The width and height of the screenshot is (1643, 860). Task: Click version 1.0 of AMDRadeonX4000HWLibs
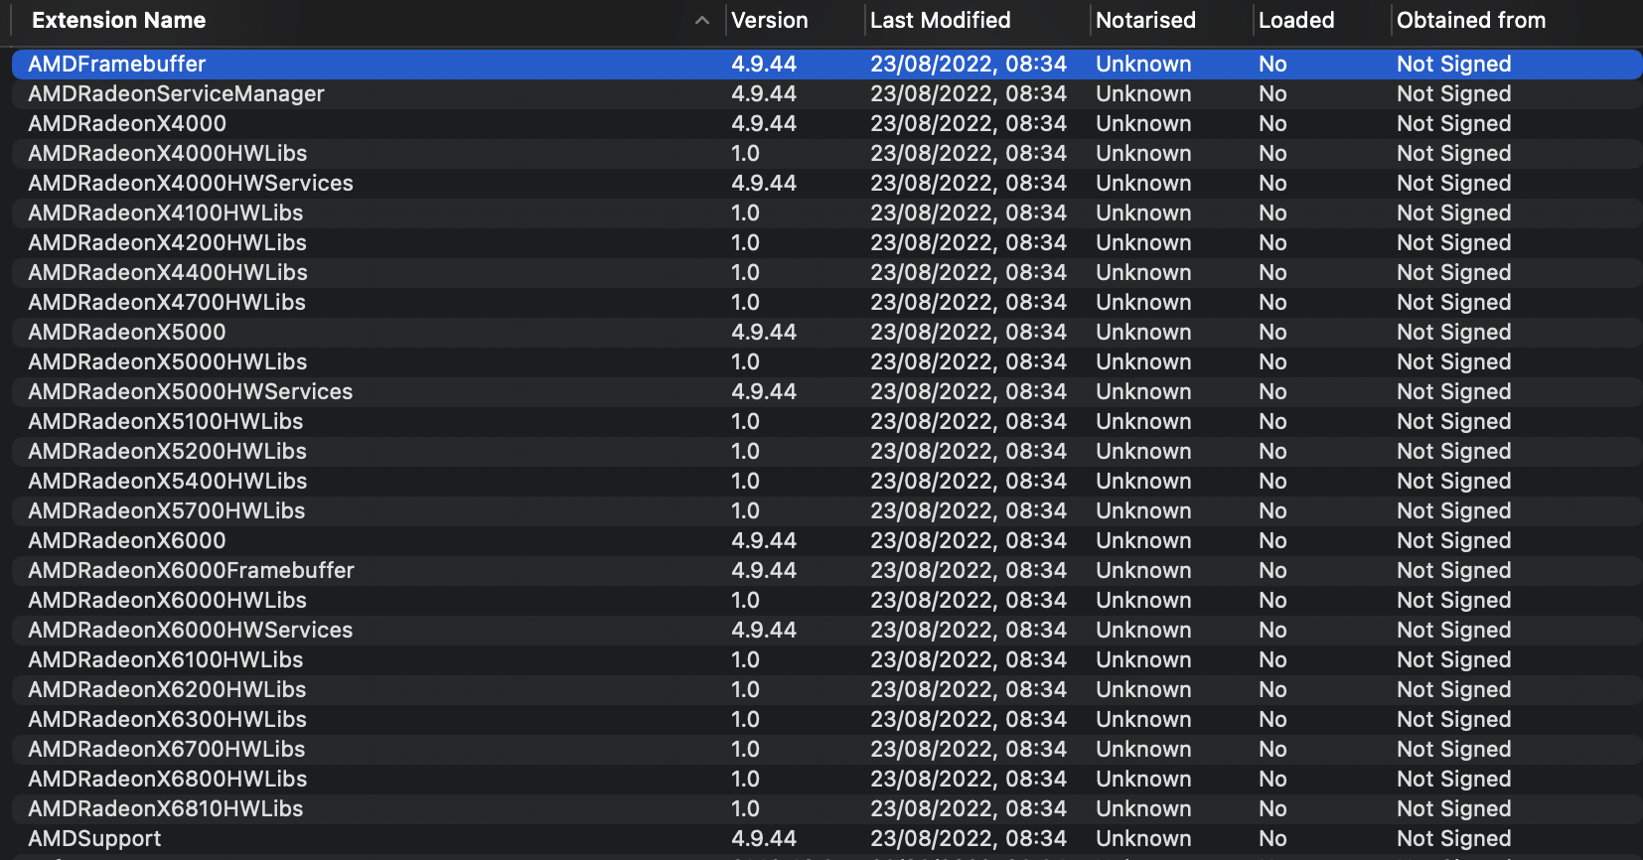[745, 153]
